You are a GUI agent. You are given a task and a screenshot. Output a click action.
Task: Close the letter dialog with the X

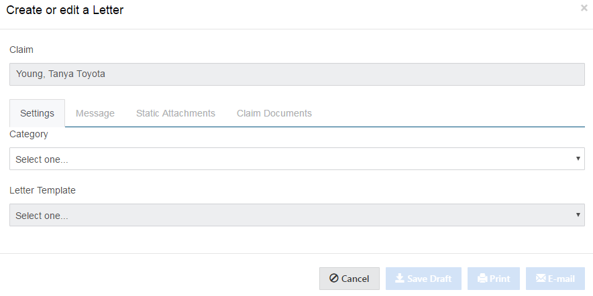click(584, 9)
